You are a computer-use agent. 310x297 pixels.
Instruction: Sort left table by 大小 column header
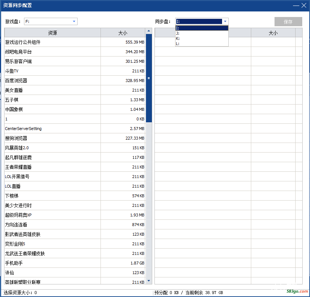click(123, 33)
